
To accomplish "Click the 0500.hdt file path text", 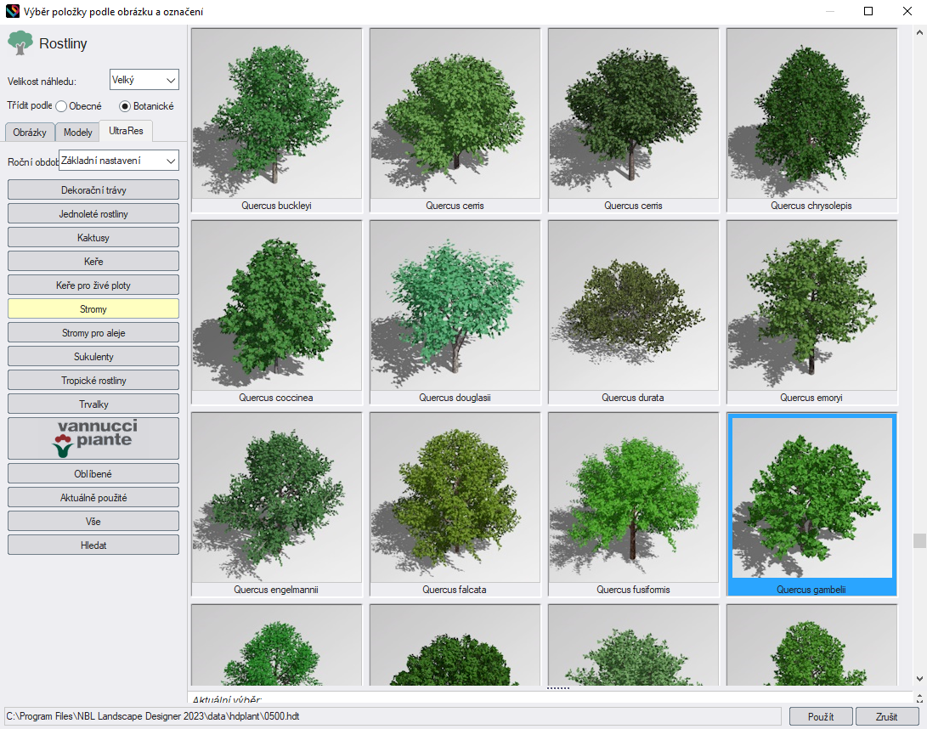I will (x=153, y=716).
